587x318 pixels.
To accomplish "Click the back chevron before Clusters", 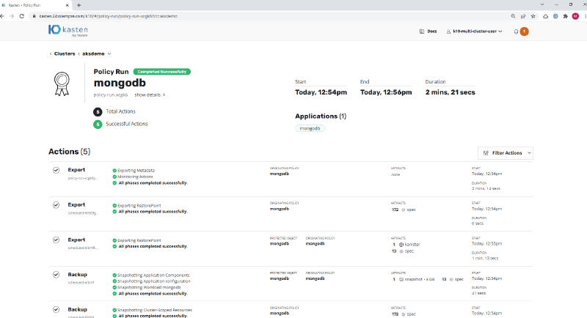I will click(x=51, y=53).
